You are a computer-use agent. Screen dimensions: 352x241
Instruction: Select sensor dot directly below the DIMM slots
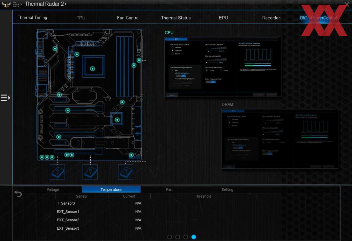tap(122, 102)
